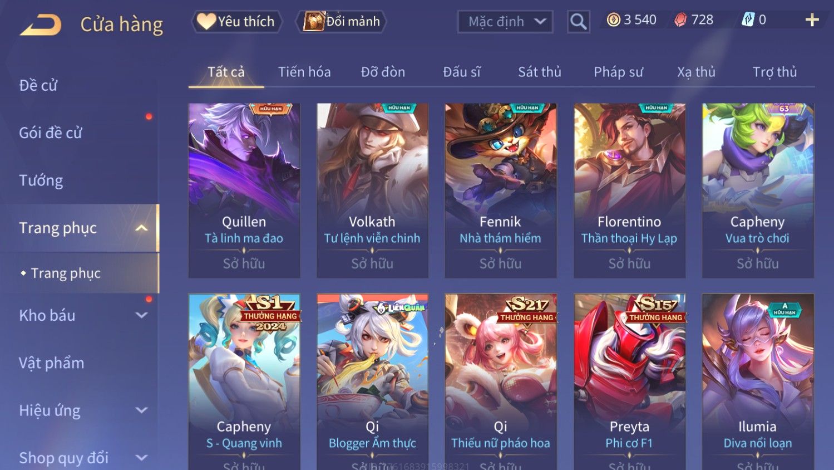Expand the Kho báu section
This screenshot has width=834, height=470.
(x=142, y=315)
